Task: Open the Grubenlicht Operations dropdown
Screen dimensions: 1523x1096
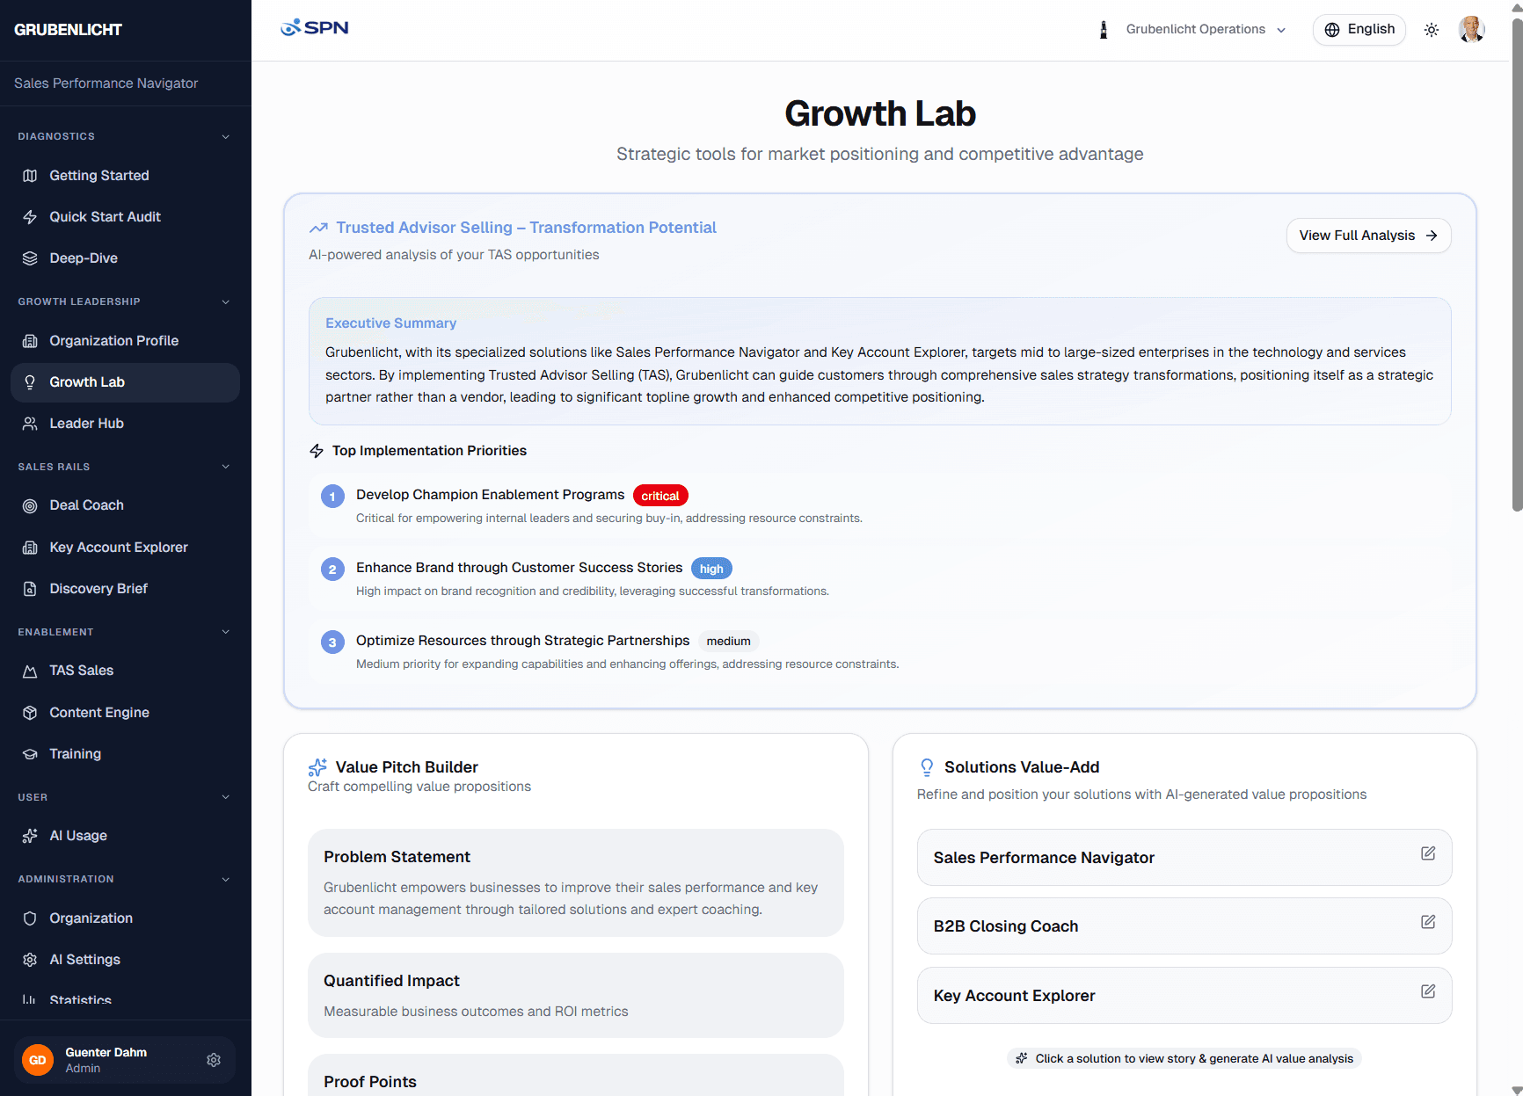Action: coord(1203,29)
